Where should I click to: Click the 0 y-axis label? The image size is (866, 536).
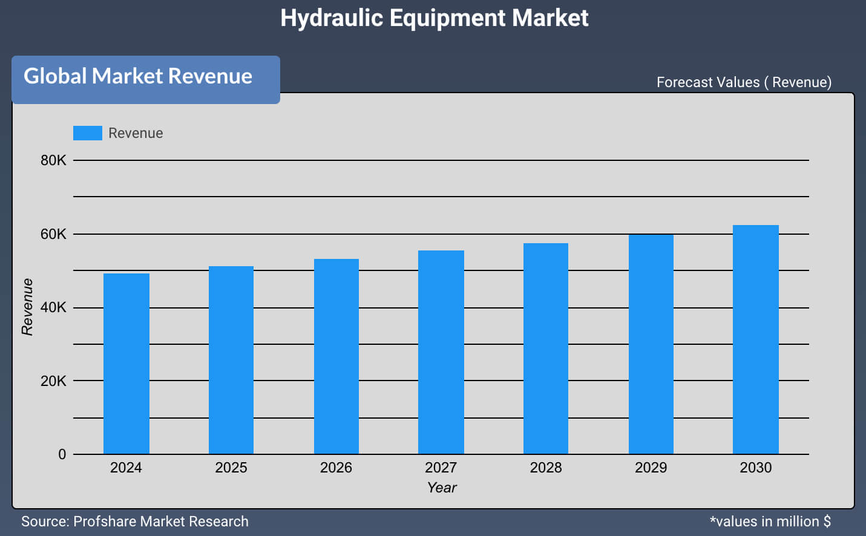coord(62,454)
